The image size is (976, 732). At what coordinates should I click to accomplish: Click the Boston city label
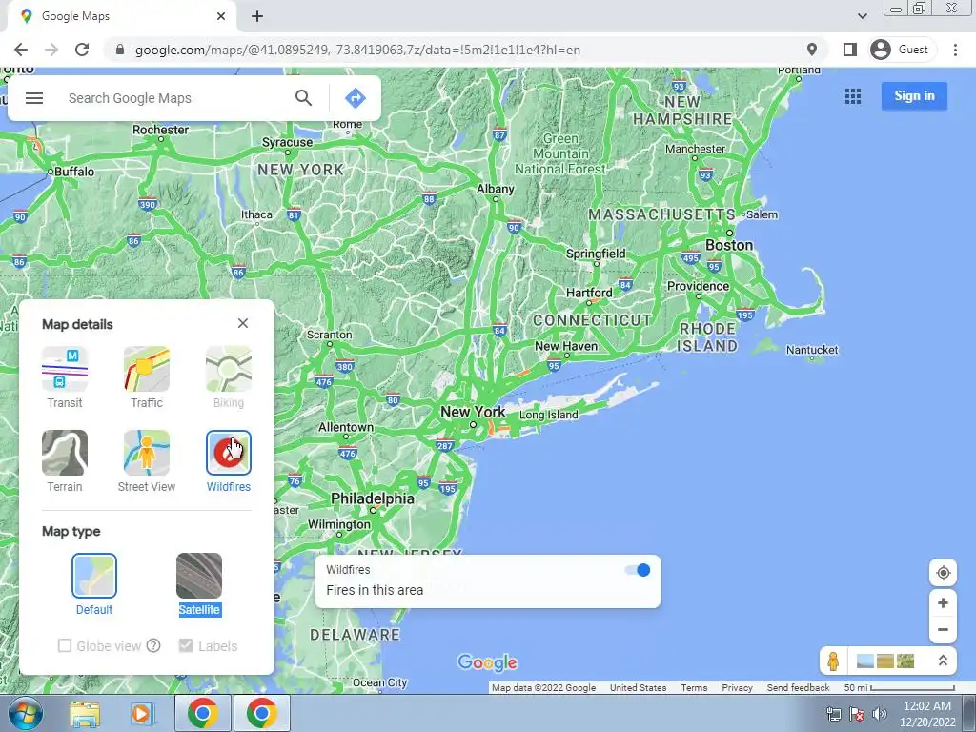[729, 245]
